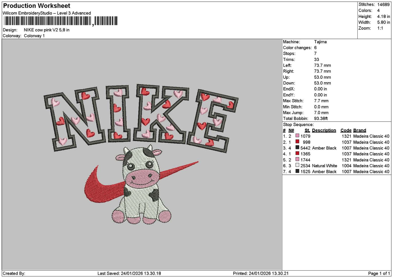Click the design name 'NIKE cow pink V2 5,8 in'
Screen dimensions: 393x278
tap(47, 30)
